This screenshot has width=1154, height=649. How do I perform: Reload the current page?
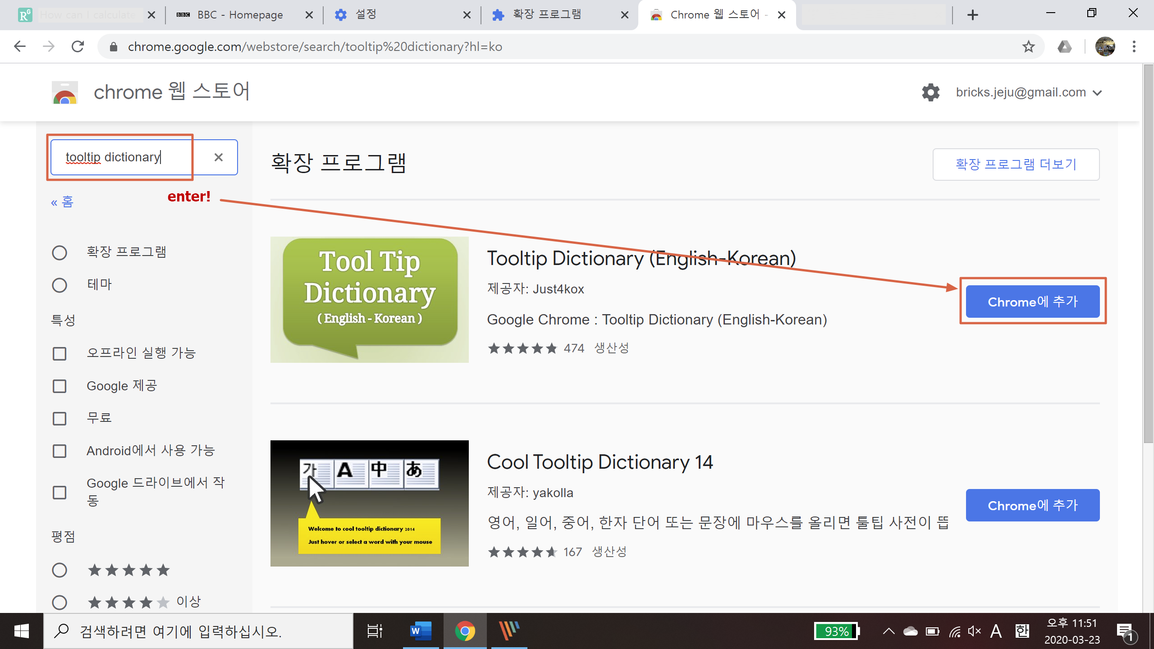click(x=78, y=47)
